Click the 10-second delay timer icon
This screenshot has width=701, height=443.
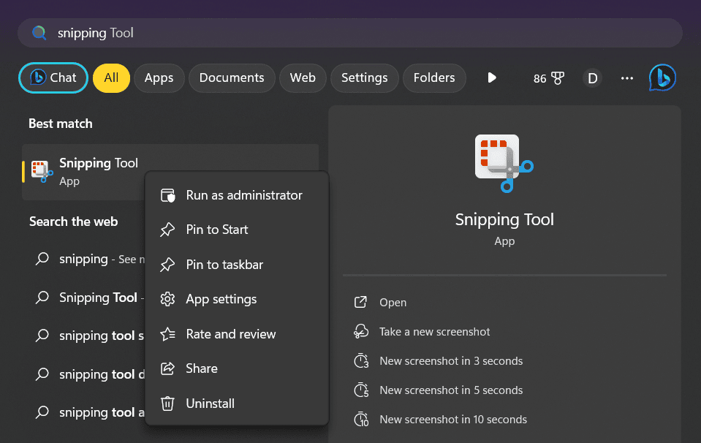[360, 419]
